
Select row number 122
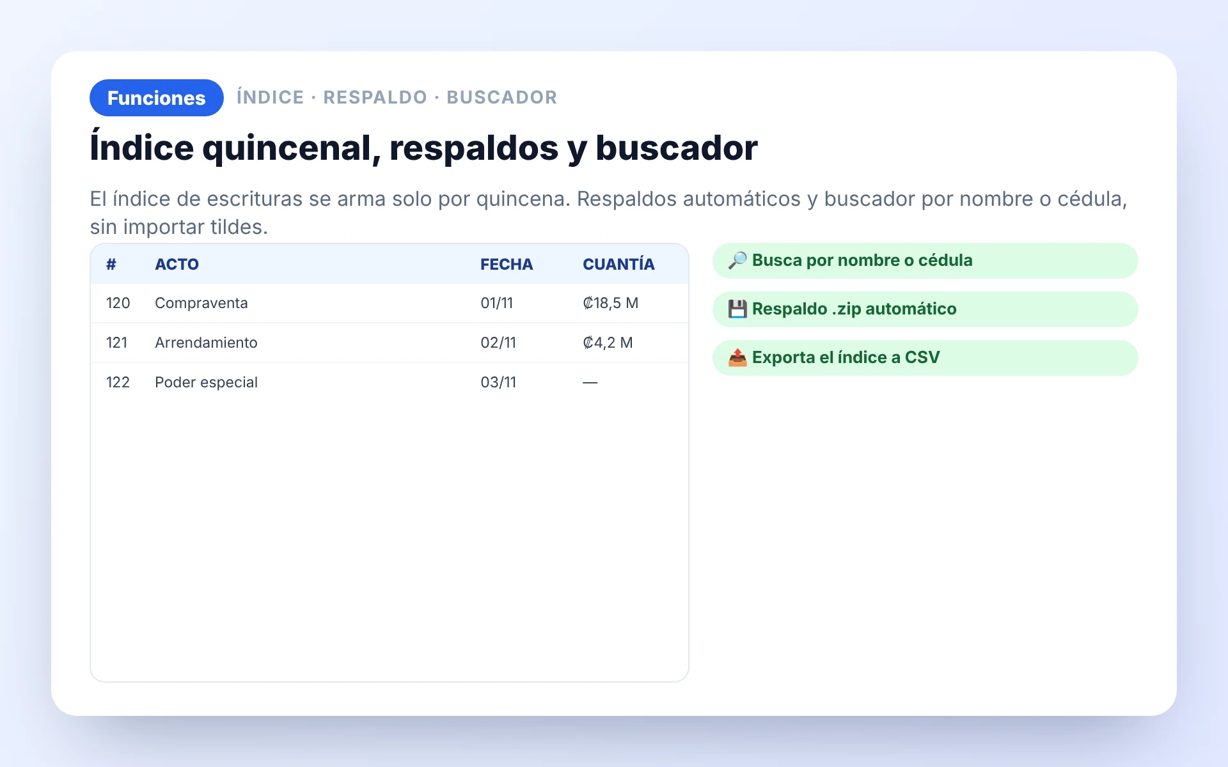point(118,382)
